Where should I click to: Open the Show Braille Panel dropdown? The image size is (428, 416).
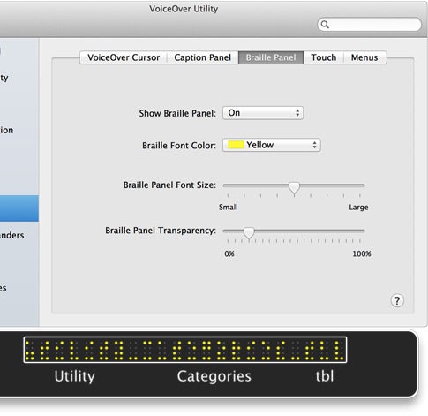tap(263, 113)
